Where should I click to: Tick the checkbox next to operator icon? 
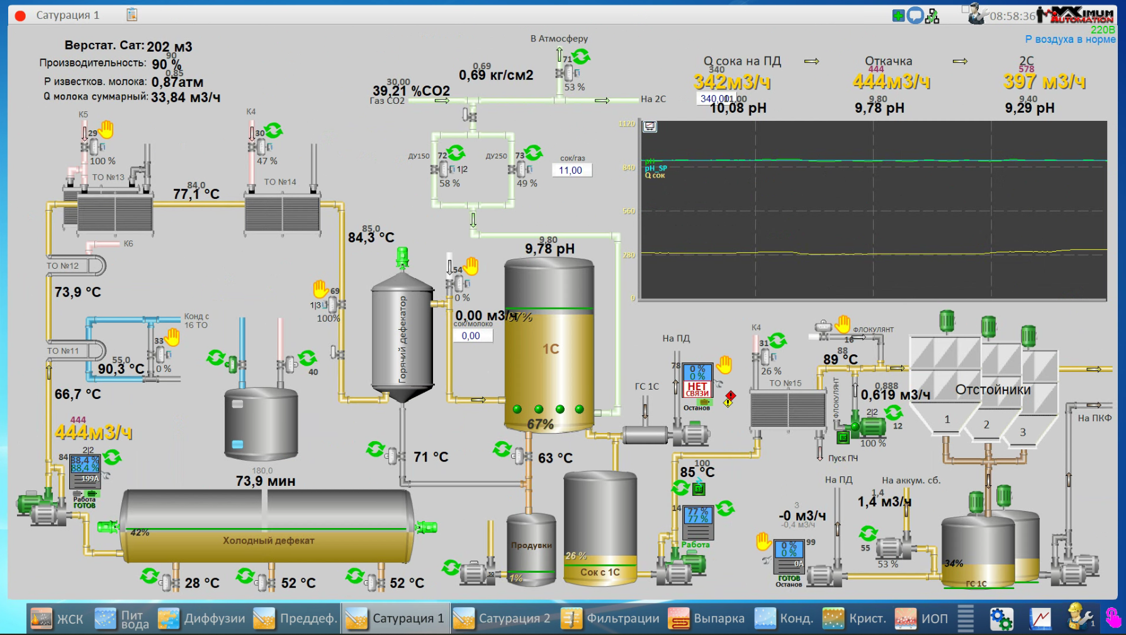click(966, 9)
